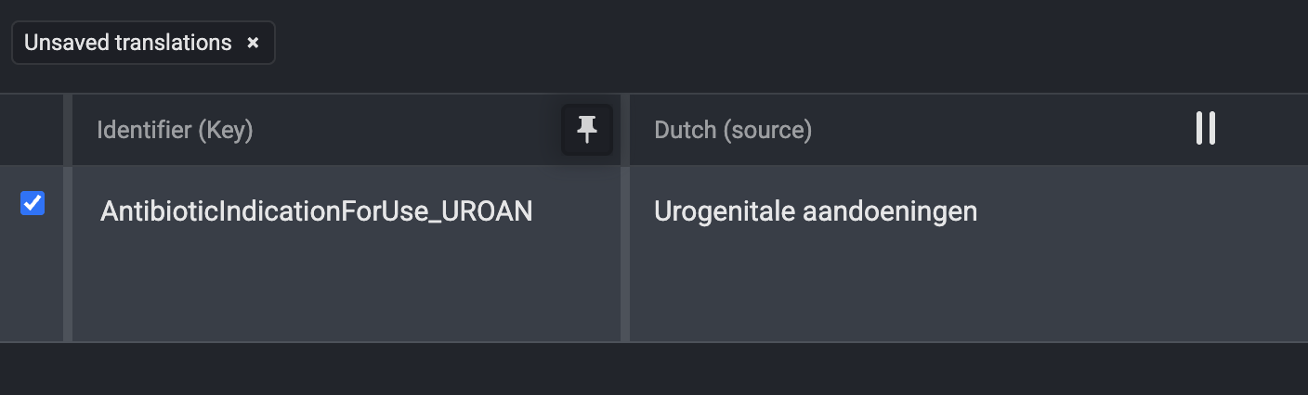This screenshot has width=1308, height=395.
Task: Click the pin icon in Identifier column
Action: [x=586, y=130]
